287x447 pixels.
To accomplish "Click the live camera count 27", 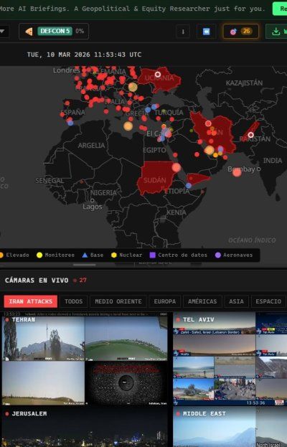I will [83, 281].
